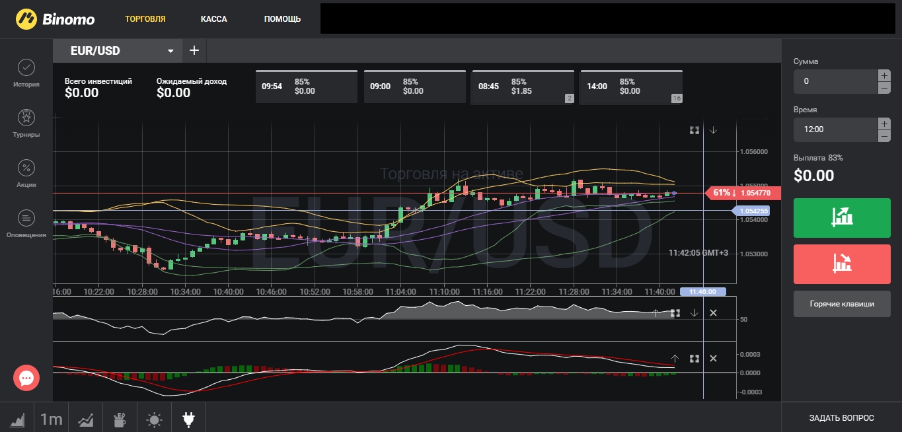This screenshot has width=902, height=432.
Task: Place red down trade button
Action: [842, 264]
